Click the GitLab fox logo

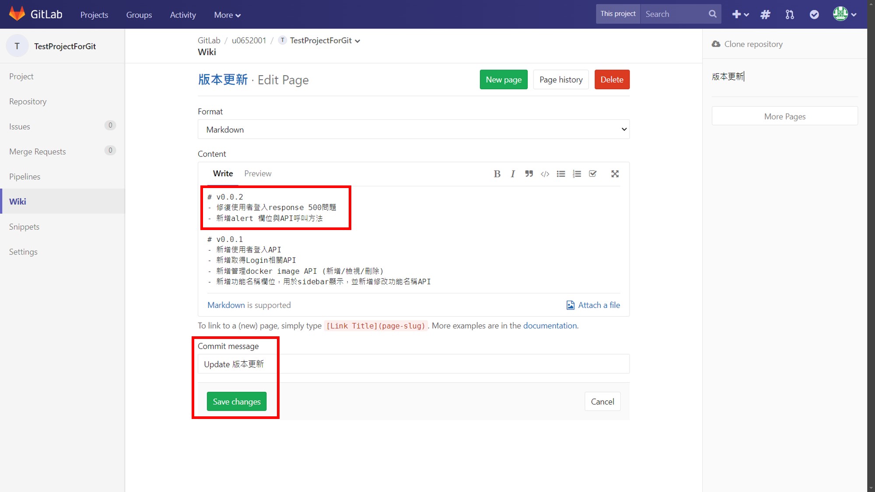(x=17, y=14)
